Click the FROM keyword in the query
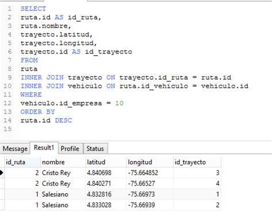The image size is (272, 218). 29,60
